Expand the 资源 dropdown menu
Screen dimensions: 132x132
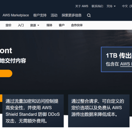(34, 25)
